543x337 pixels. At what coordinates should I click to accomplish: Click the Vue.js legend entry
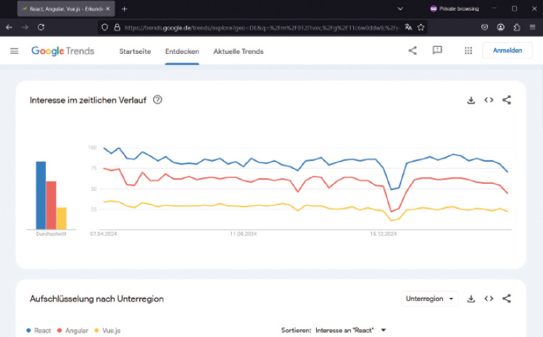click(108, 331)
